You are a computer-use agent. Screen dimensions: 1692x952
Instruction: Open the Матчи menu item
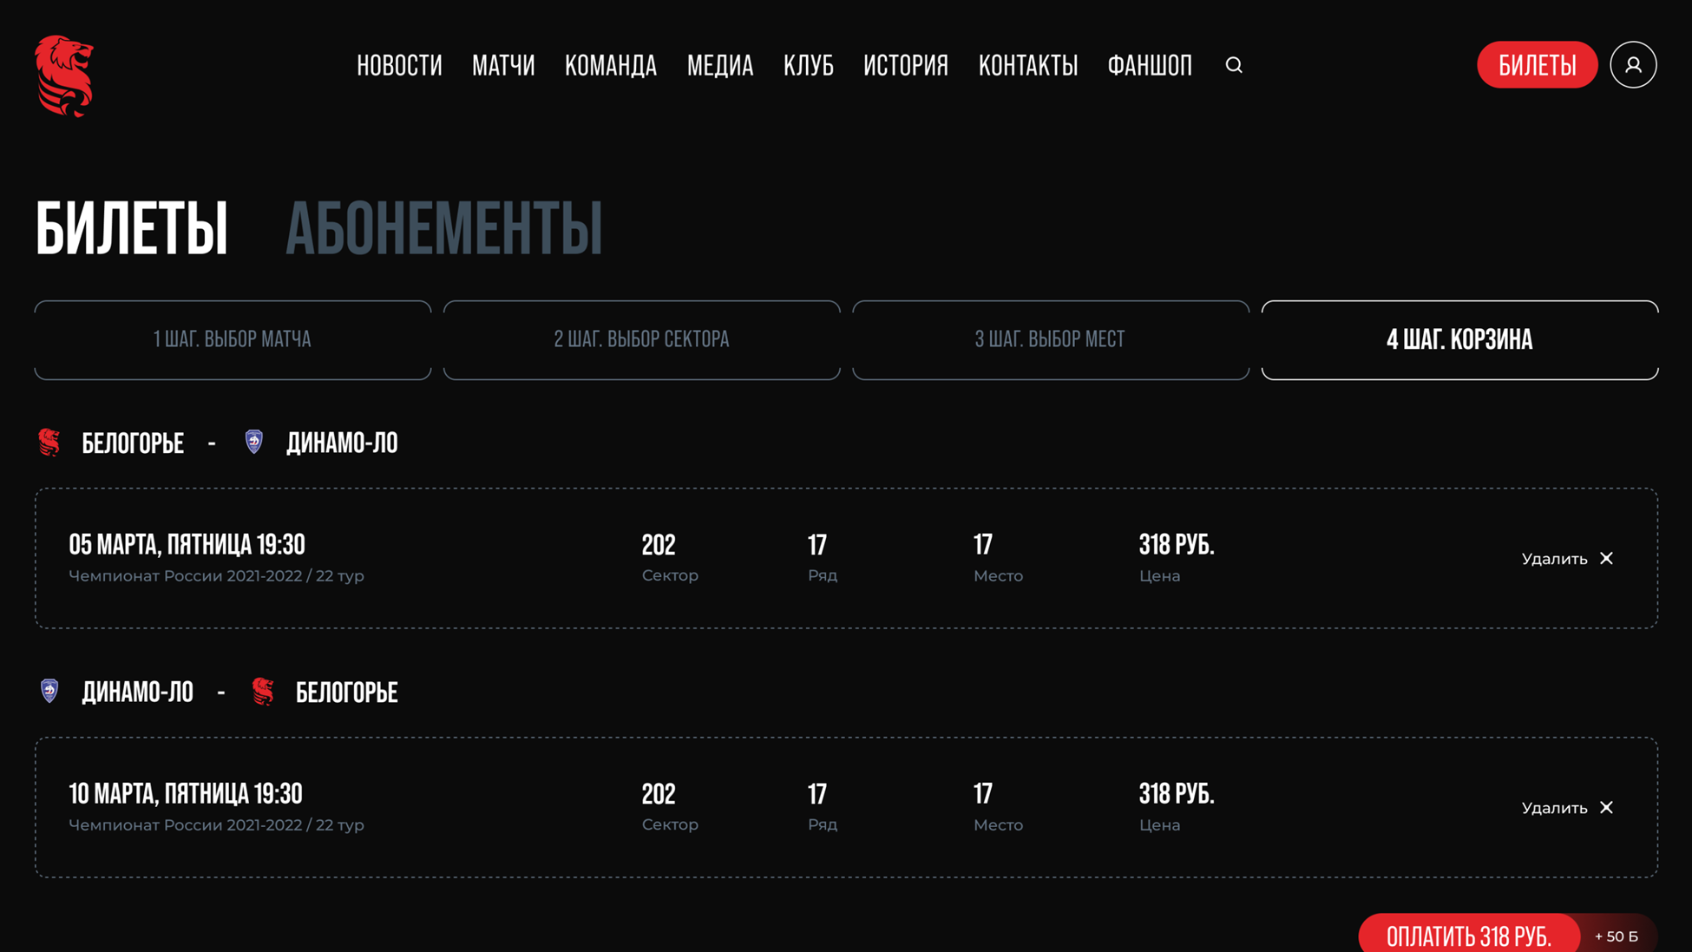(x=503, y=65)
